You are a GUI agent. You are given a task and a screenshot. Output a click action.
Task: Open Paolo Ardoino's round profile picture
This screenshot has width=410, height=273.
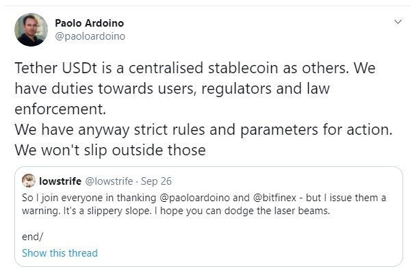(31, 29)
